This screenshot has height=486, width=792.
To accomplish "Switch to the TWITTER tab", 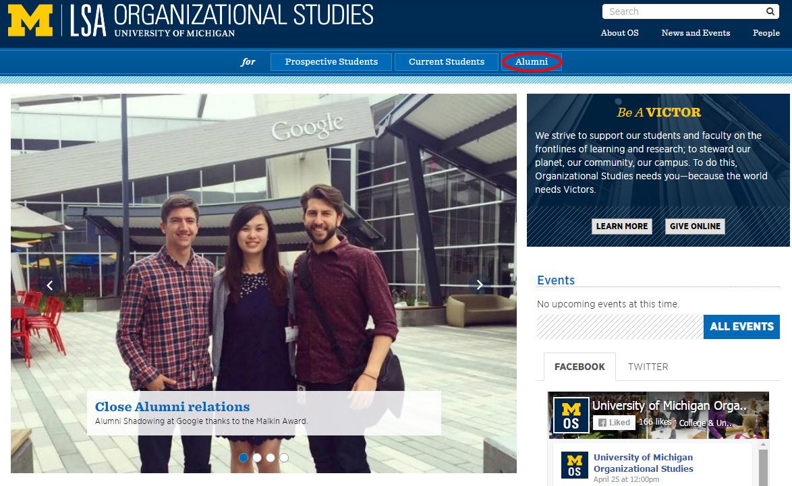I will point(648,367).
